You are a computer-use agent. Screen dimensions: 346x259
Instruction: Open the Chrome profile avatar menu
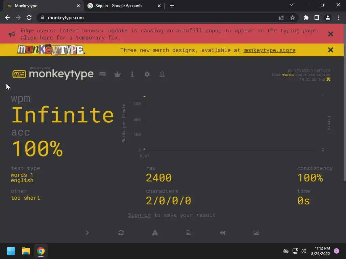click(328, 18)
